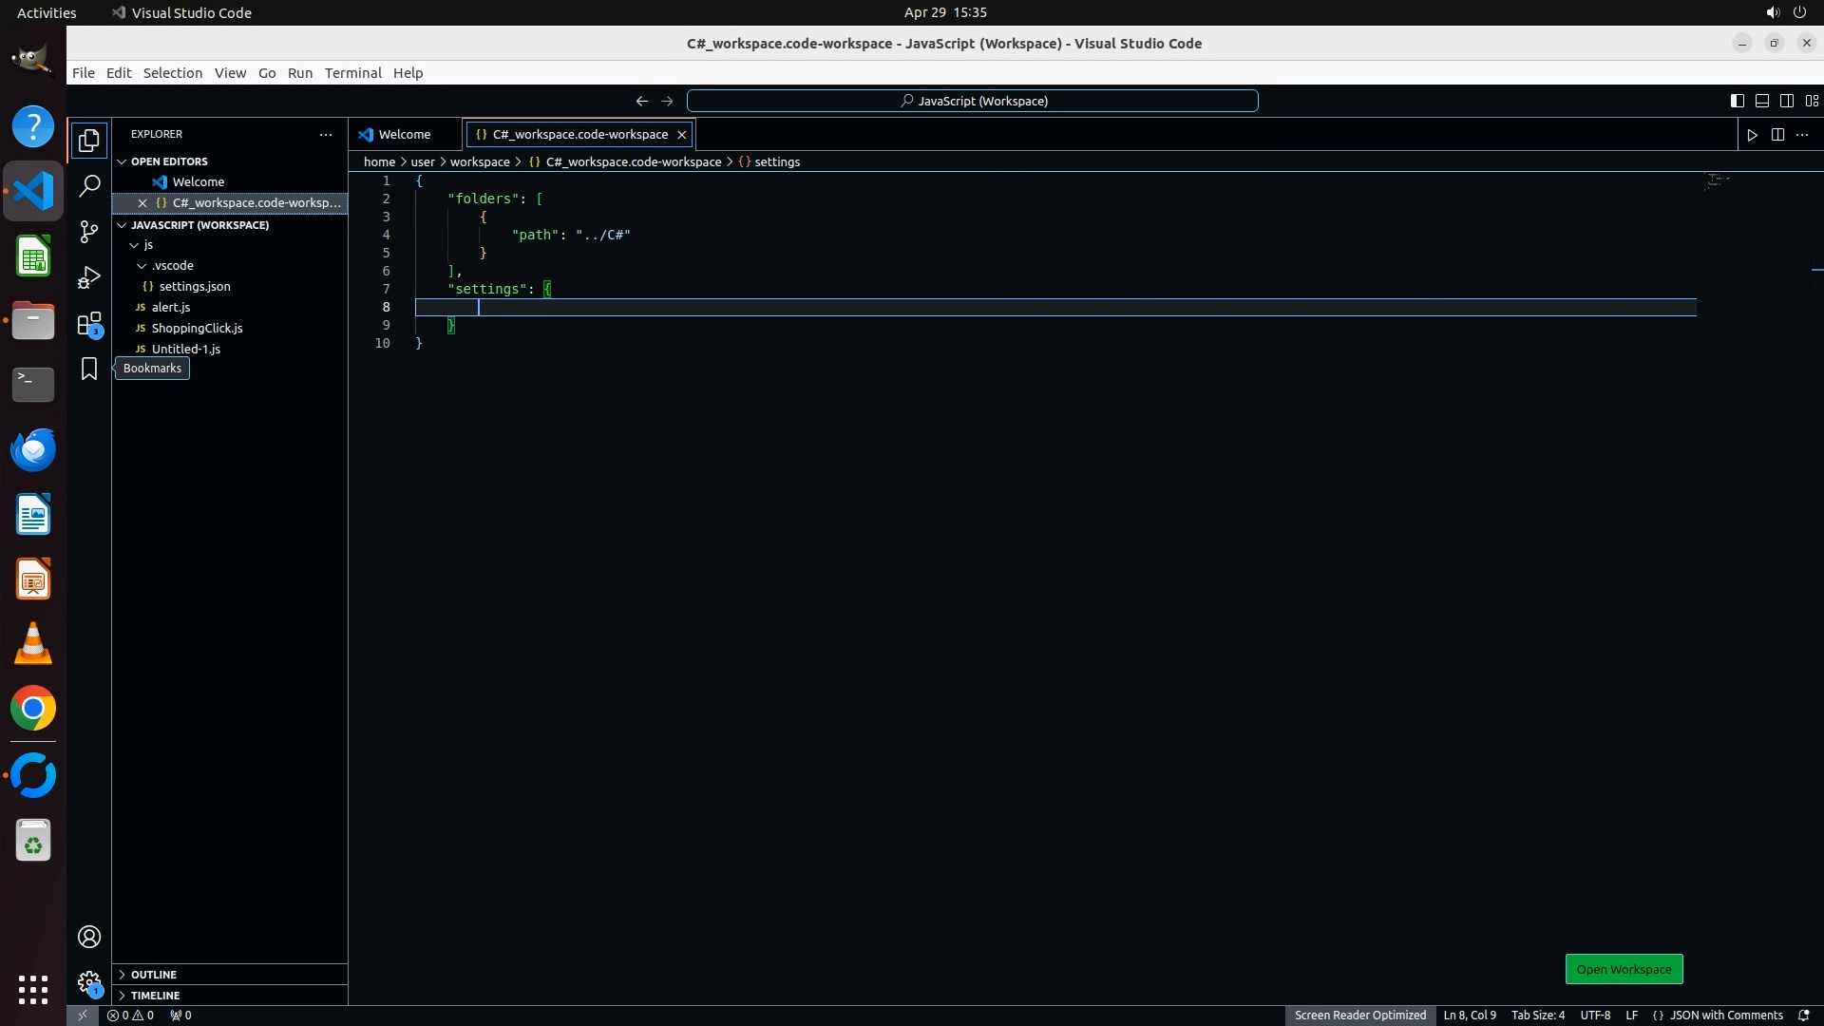Collapse the .vscode folder
This screenshot has width=1824, height=1026.
[172, 266]
